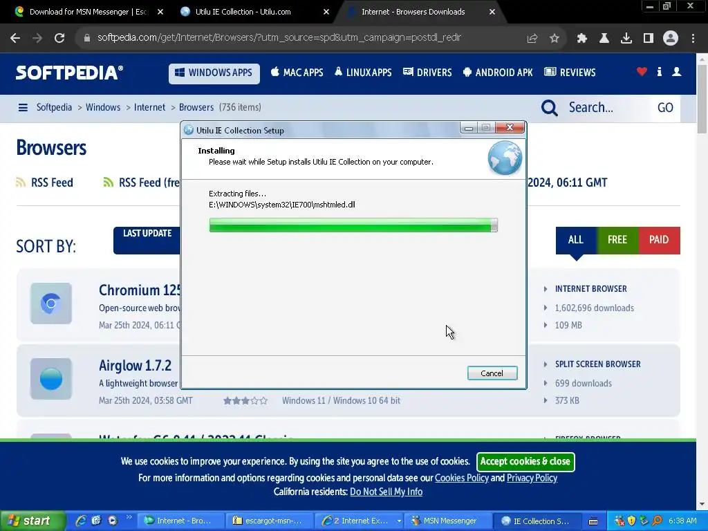
Task: Click the share page icon in address bar
Action: pyautogui.click(x=532, y=39)
